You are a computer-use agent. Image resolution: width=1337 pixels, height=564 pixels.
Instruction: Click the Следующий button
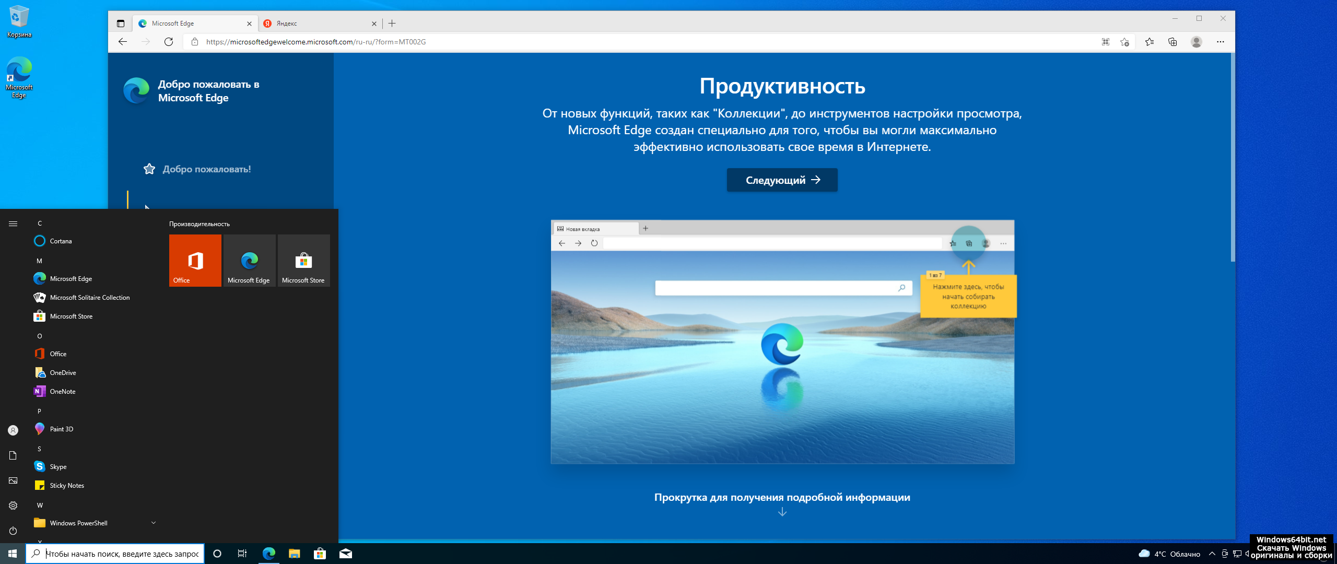(x=782, y=180)
